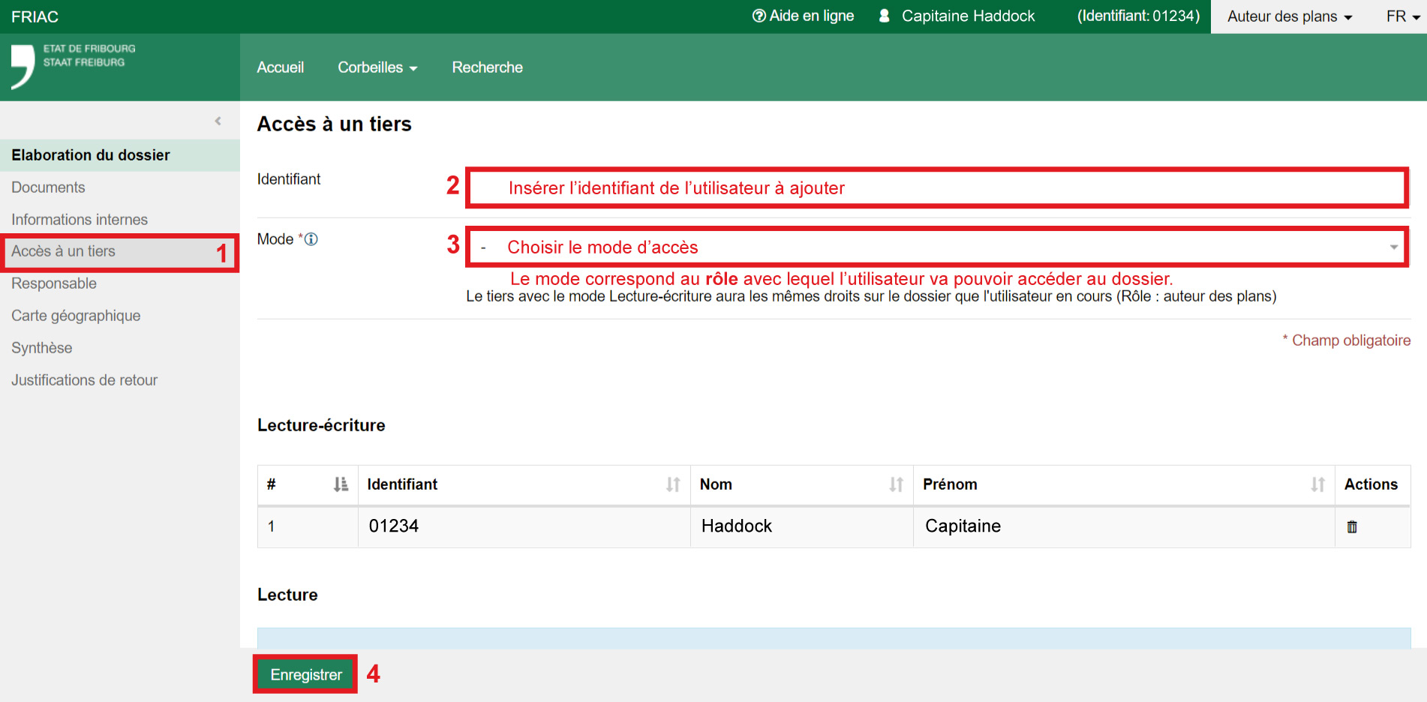Open the Auteur des plans role dropdown

tap(1289, 16)
